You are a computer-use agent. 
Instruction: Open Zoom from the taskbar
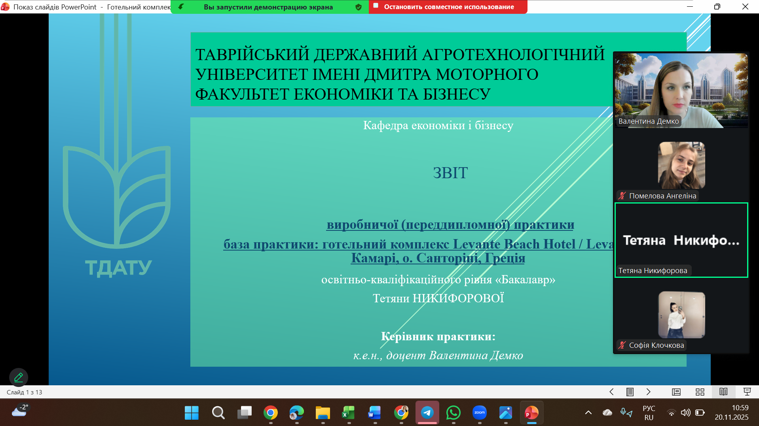tap(480, 413)
